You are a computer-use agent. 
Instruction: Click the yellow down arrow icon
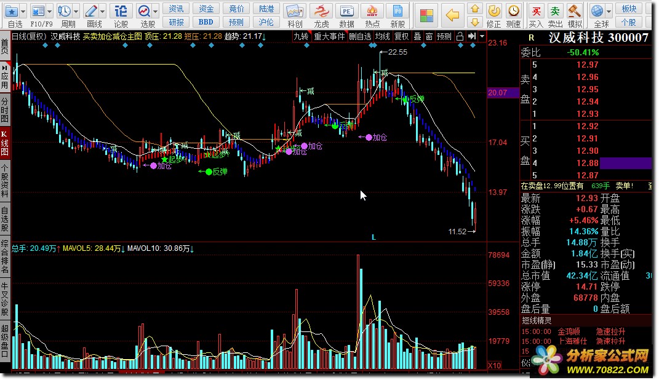475,22
